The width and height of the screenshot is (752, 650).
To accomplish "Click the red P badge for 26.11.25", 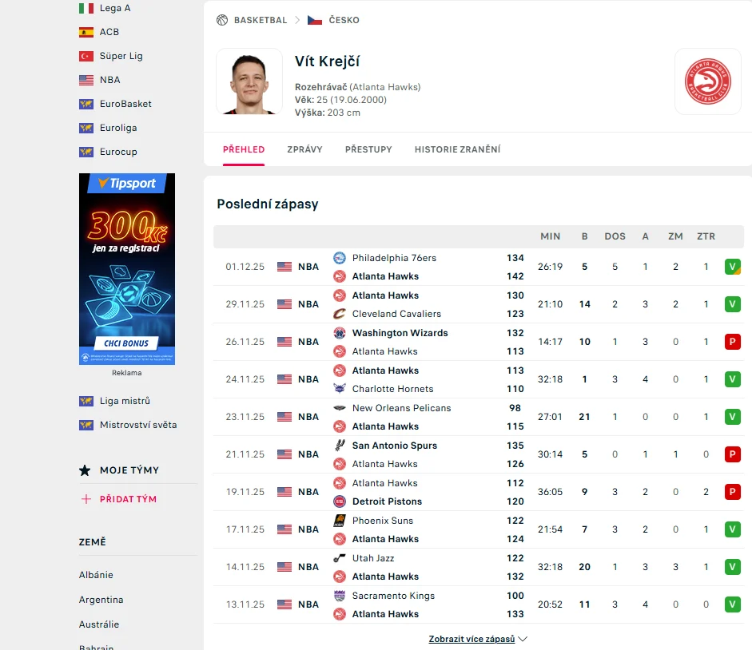I will pos(732,342).
